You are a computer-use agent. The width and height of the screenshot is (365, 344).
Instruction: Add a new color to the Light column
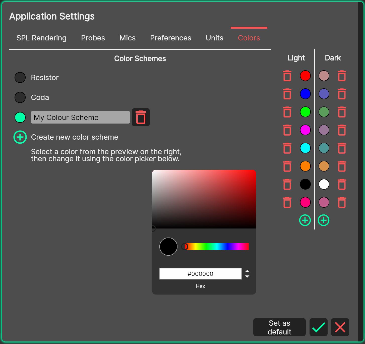(x=305, y=220)
